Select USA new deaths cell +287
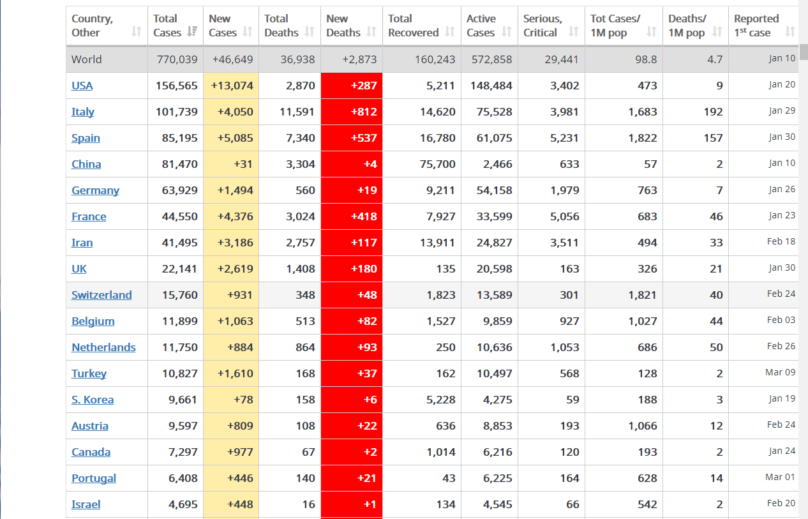The width and height of the screenshot is (808, 519). tap(352, 86)
